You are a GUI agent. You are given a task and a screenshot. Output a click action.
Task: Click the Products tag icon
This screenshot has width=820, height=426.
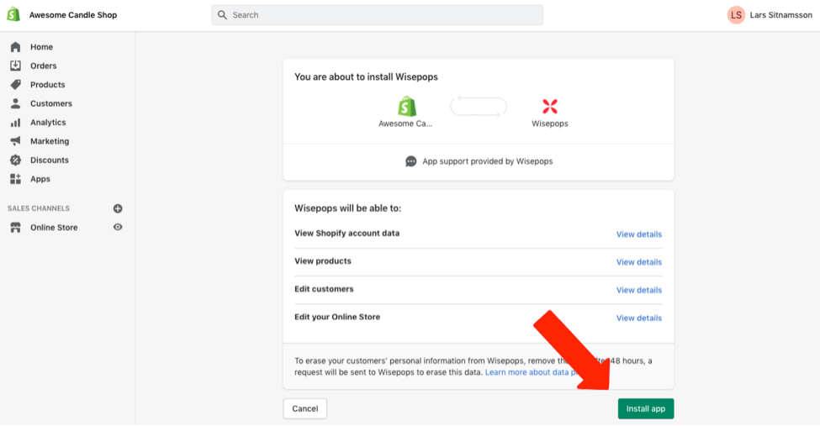pyautogui.click(x=16, y=85)
